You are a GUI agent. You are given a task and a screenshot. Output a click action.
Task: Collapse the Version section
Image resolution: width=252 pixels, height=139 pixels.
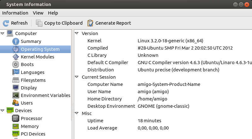[77, 33]
